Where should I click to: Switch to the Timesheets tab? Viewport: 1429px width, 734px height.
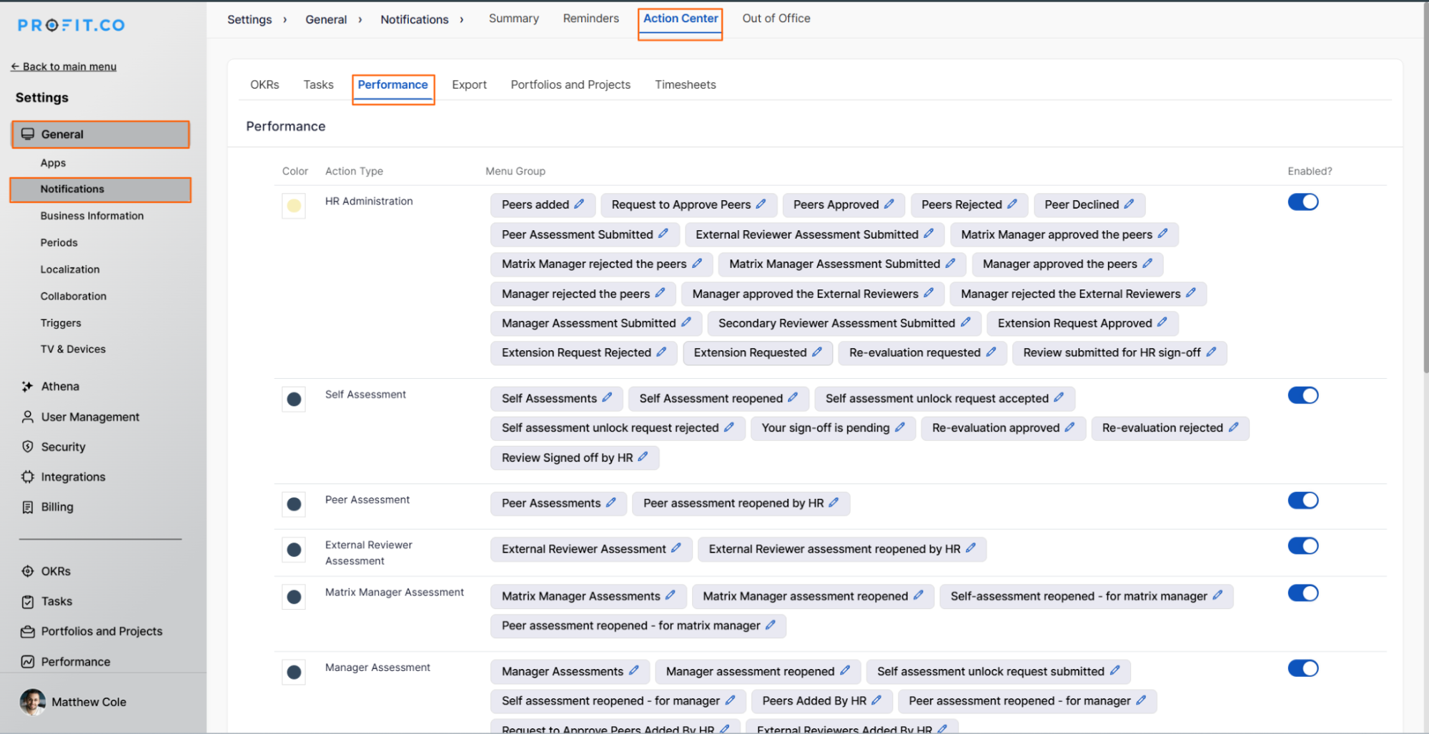point(685,84)
